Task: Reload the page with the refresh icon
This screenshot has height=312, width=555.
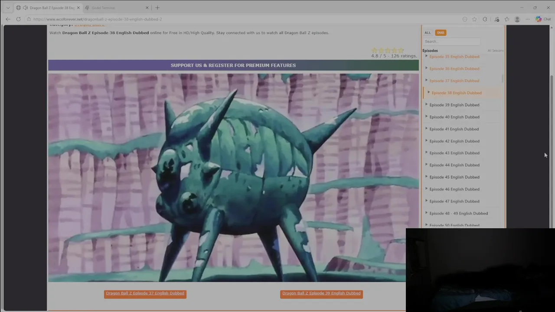Action: [x=18, y=19]
